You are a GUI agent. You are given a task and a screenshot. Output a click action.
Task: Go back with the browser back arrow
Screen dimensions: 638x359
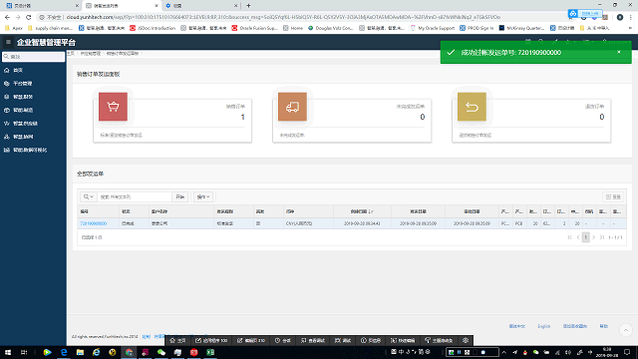pyautogui.click(x=7, y=17)
